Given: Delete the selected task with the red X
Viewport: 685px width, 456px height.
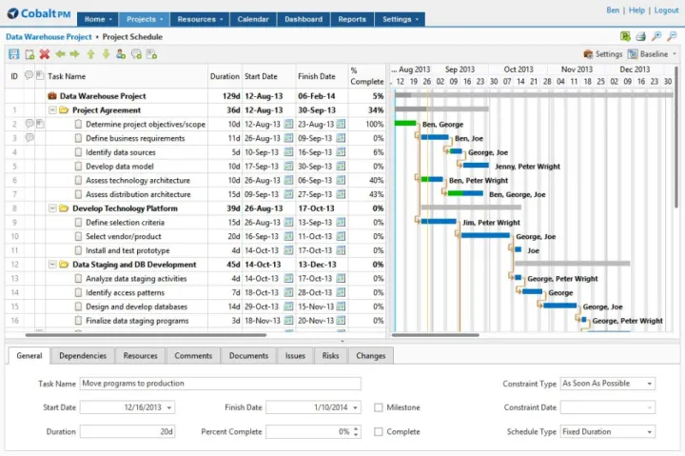Looking at the screenshot, I should (x=45, y=54).
